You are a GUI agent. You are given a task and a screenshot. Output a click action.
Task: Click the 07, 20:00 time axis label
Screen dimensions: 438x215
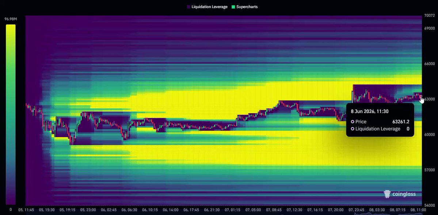(335, 210)
